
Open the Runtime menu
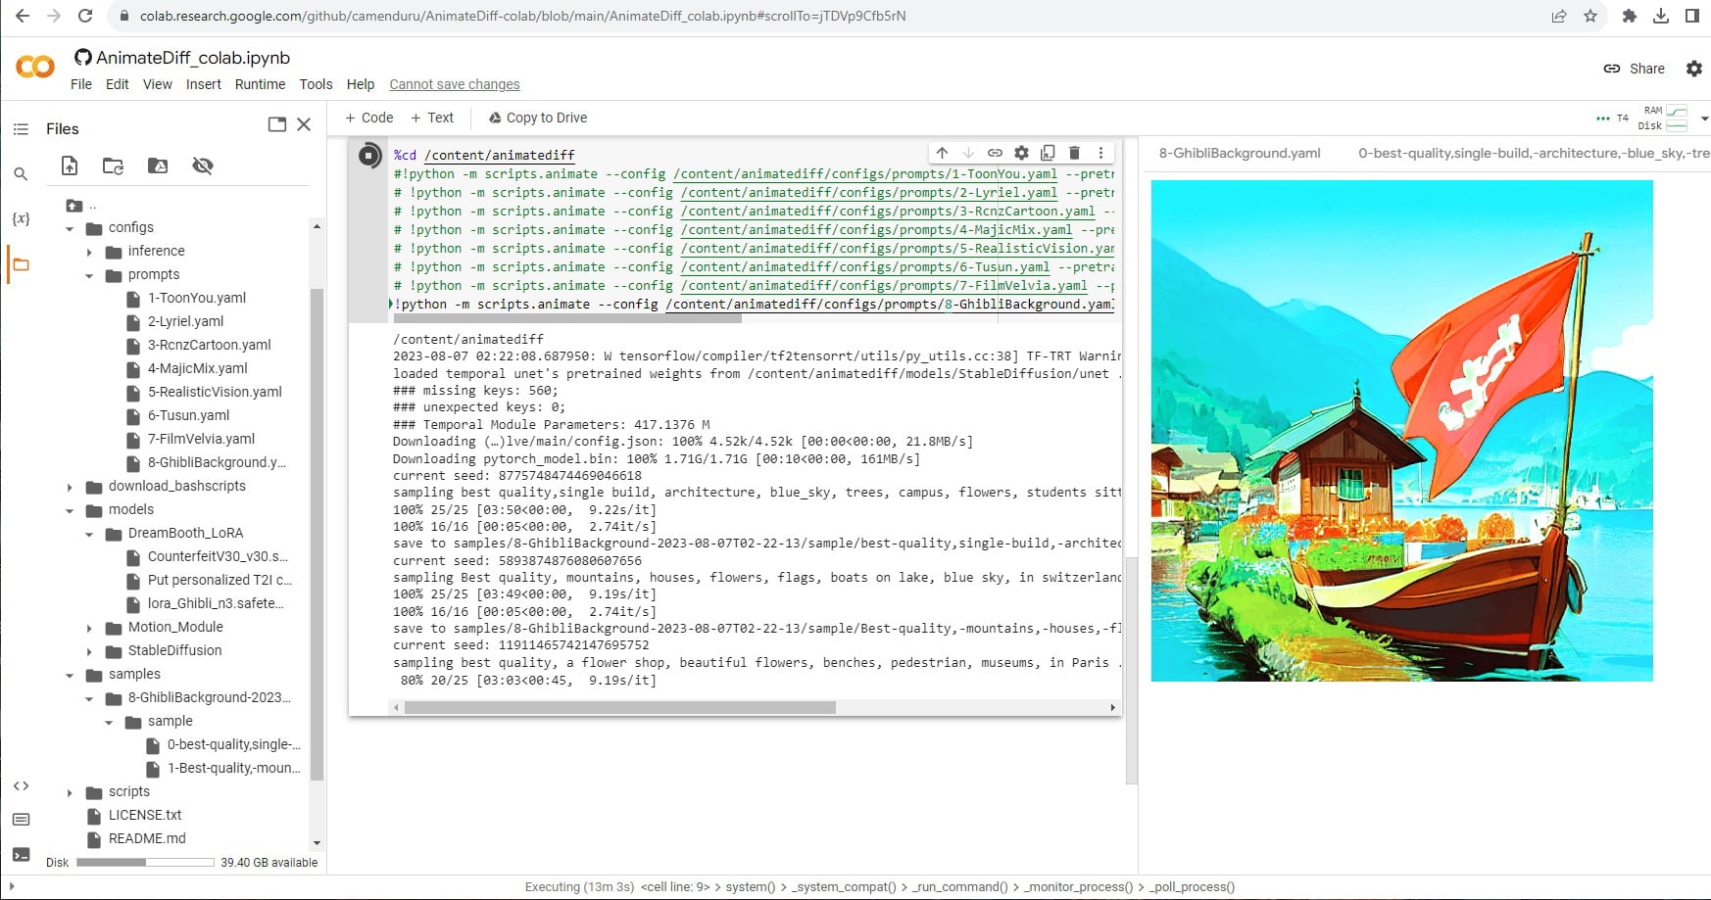(260, 84)
